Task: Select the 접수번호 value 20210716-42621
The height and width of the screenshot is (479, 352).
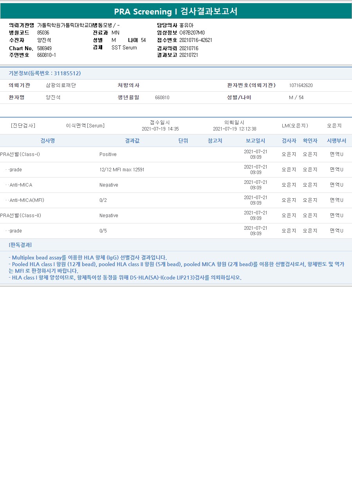Action: (196, 40)
